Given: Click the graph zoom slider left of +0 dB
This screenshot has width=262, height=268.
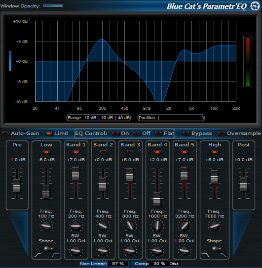Looking at the screenshot, I should point(10,61).
